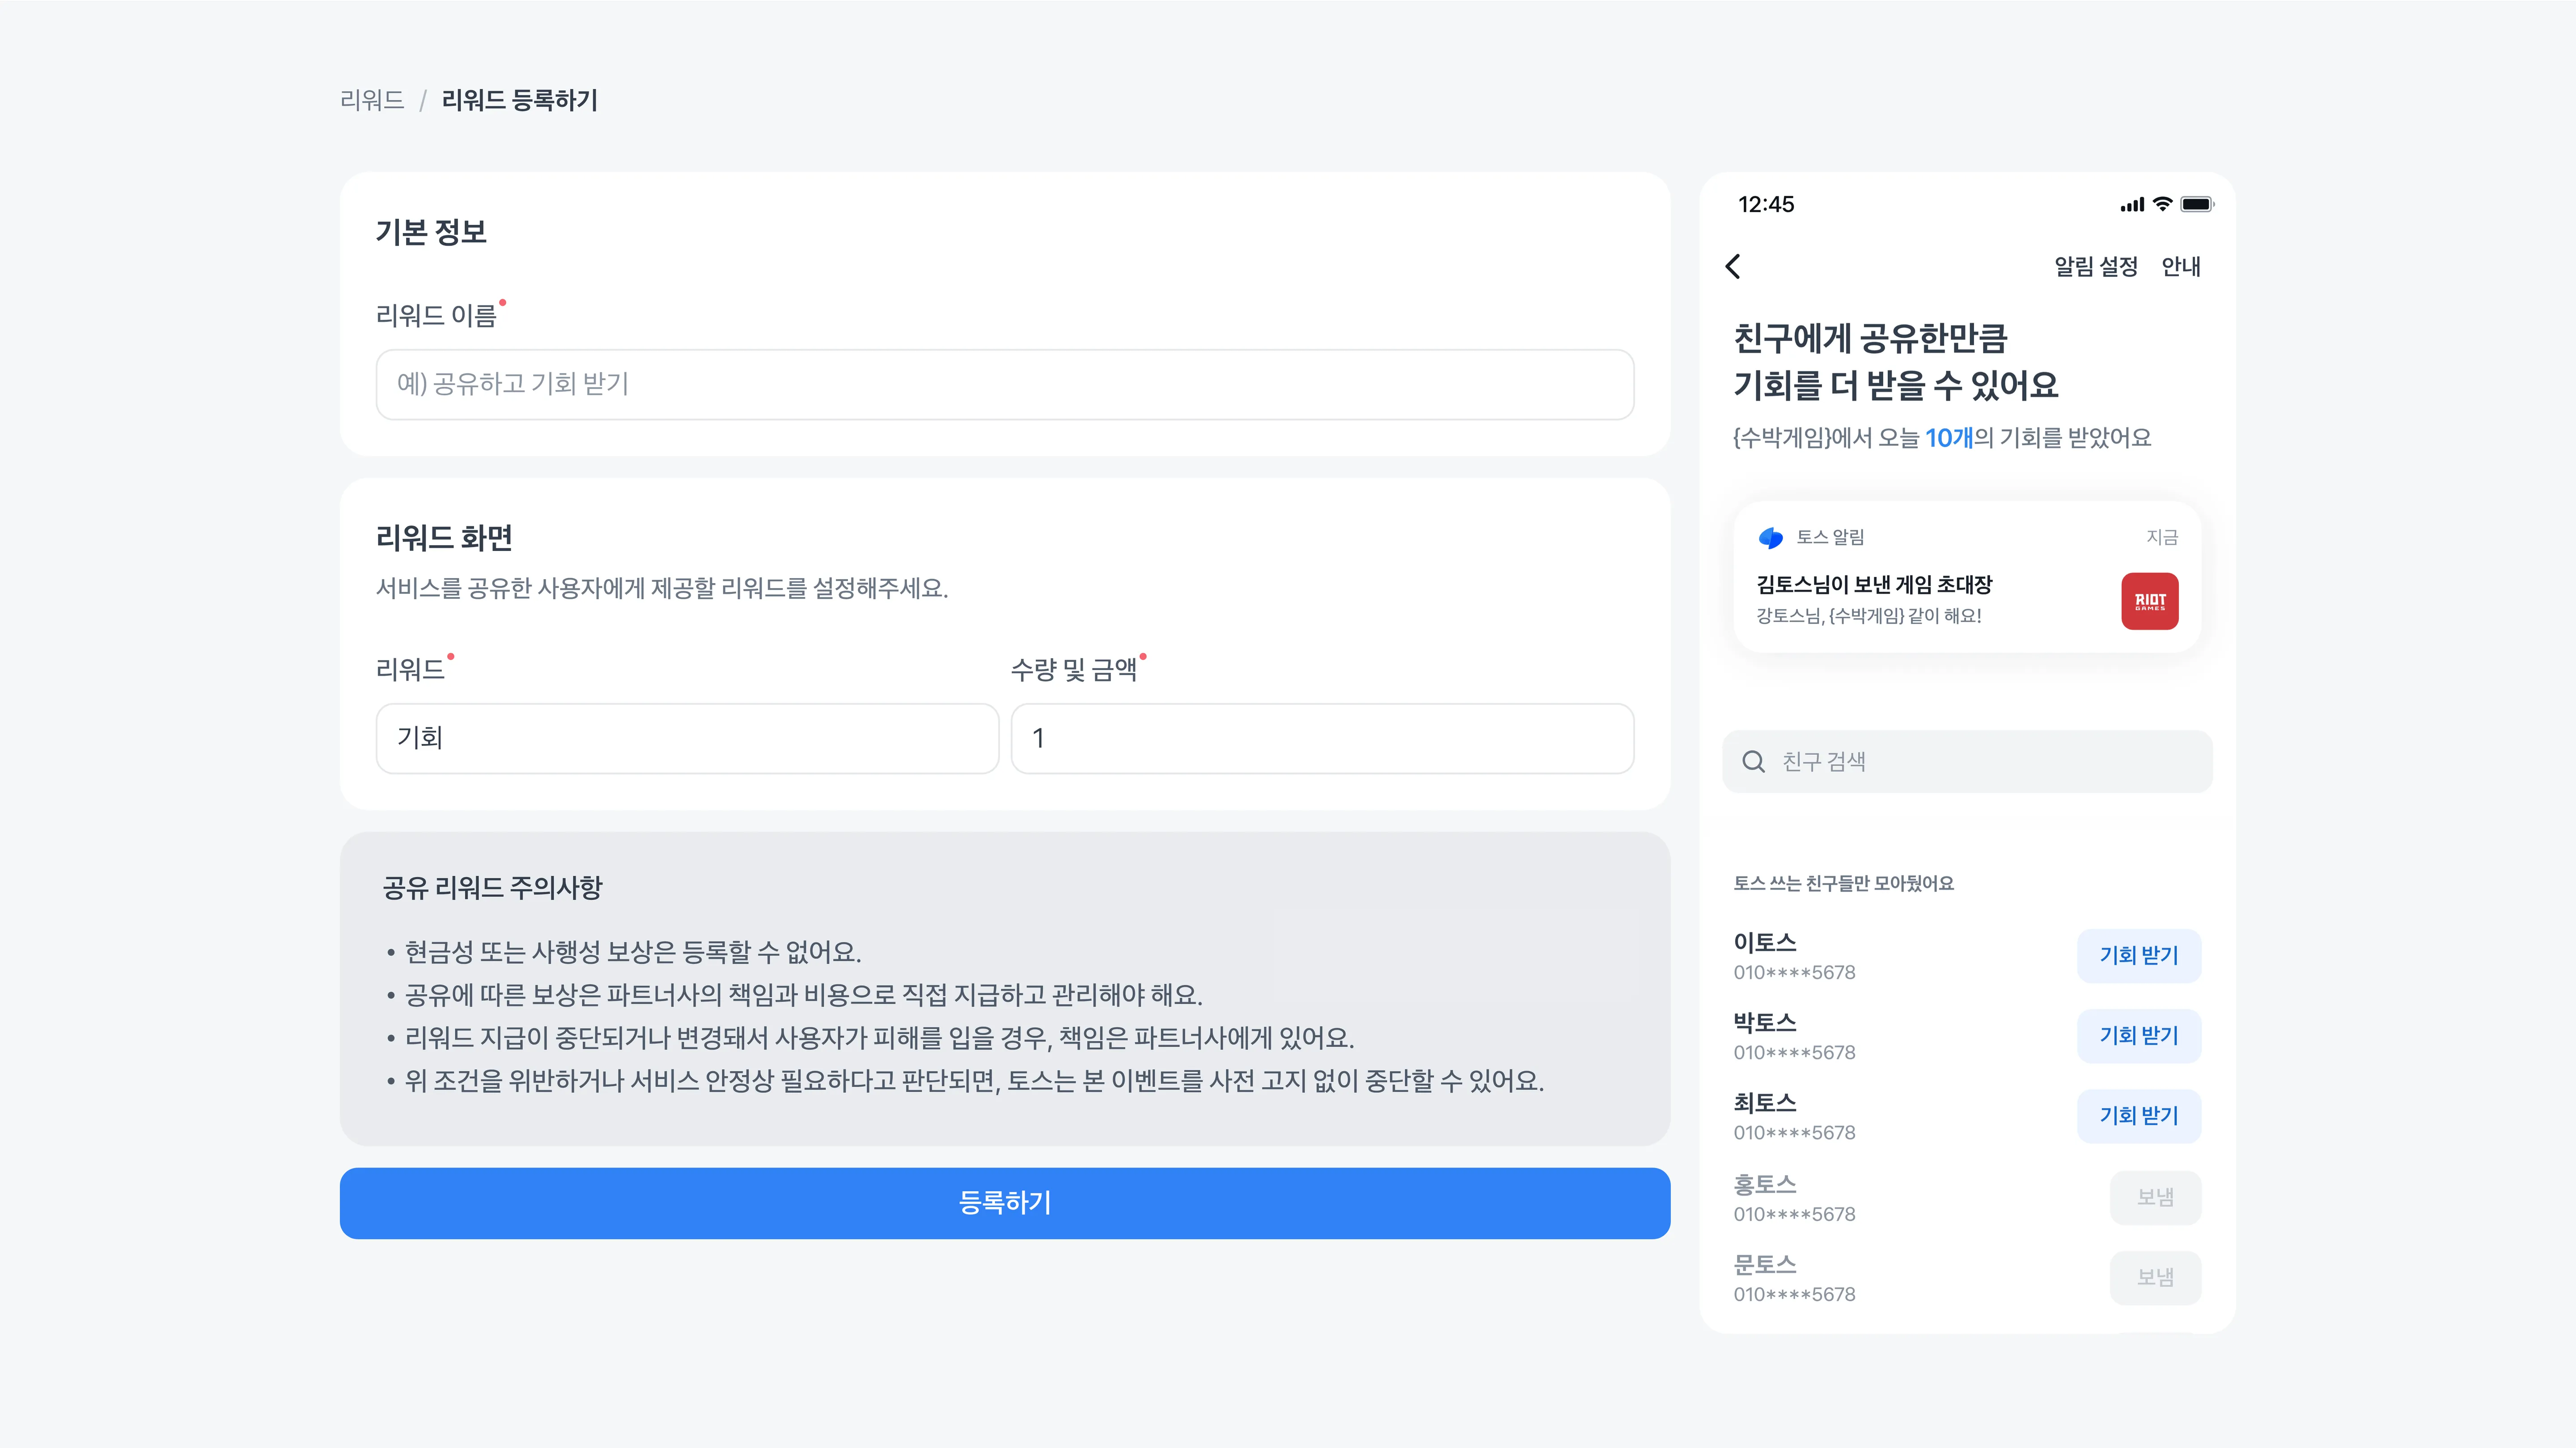The height and width of the screenshot is (1448, 2576).
Task: Focus the 리워드 이름 input field
Action: tap(1004, 384)
